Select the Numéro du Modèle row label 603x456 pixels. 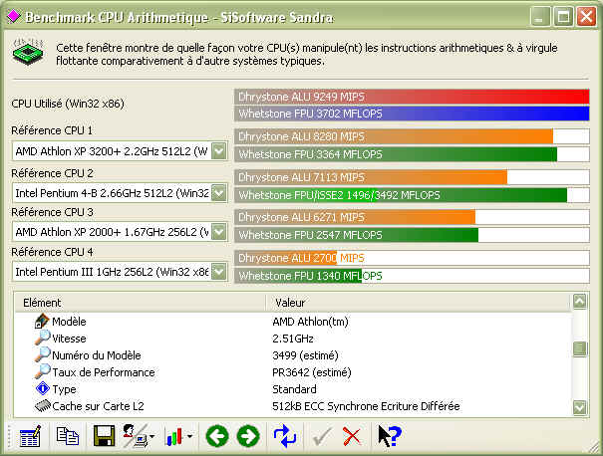[97, 355]
